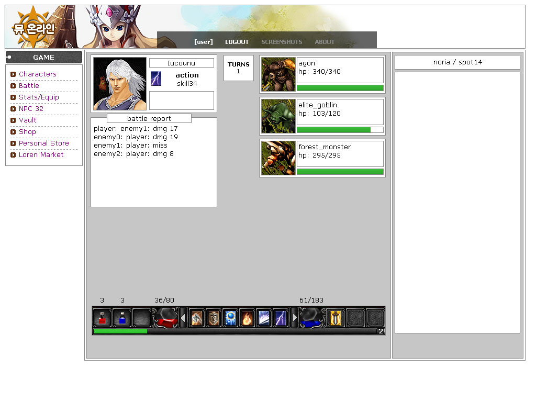Cast the blue orb skill
Viewport: 536px width, 402px height.
pos(230,318)
